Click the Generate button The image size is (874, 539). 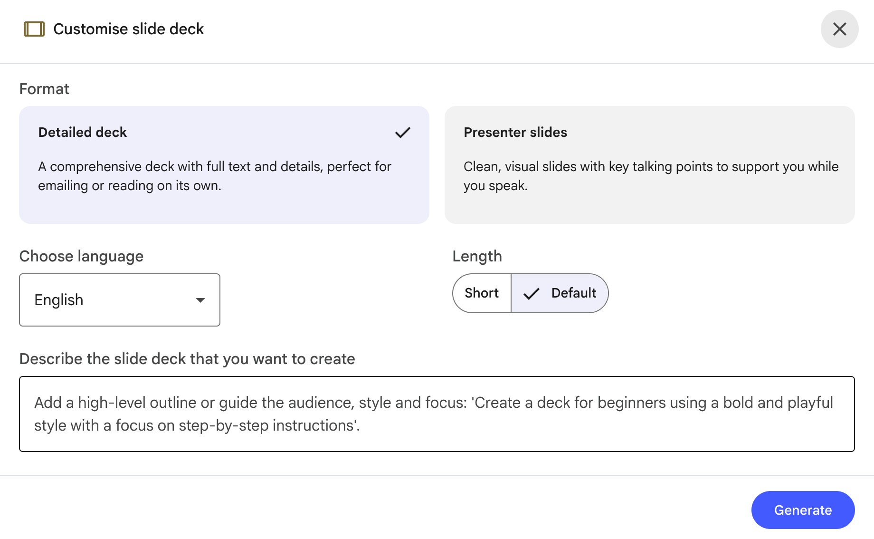(x=803, y=510)
